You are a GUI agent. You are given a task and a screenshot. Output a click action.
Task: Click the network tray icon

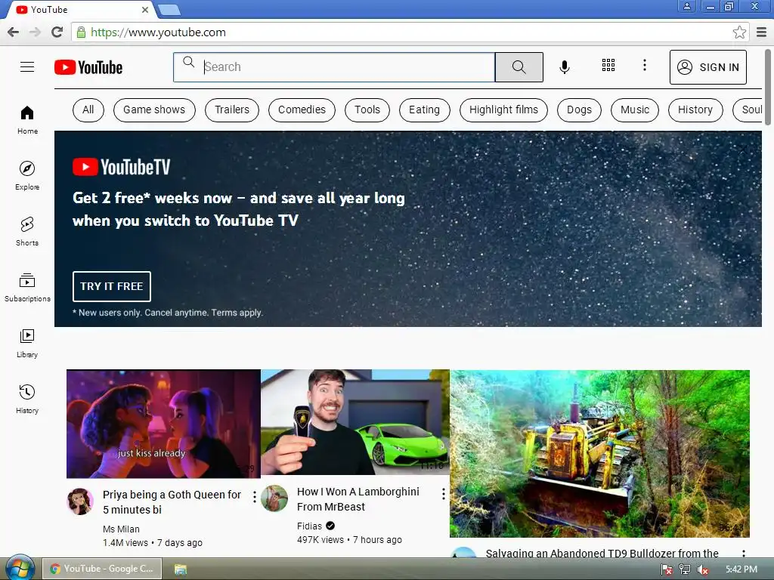click(x=685, y=569)
